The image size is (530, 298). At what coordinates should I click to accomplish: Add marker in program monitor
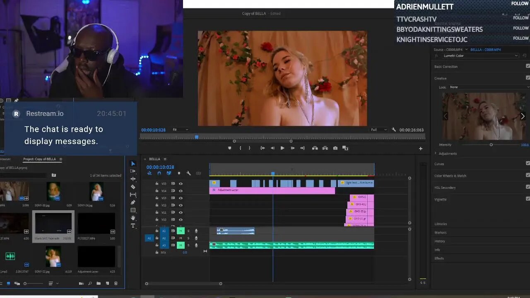[230, 148]
